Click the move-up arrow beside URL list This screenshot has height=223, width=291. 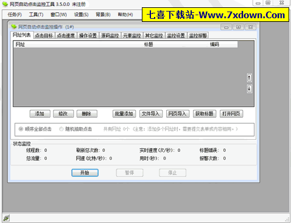pos(249,78)
